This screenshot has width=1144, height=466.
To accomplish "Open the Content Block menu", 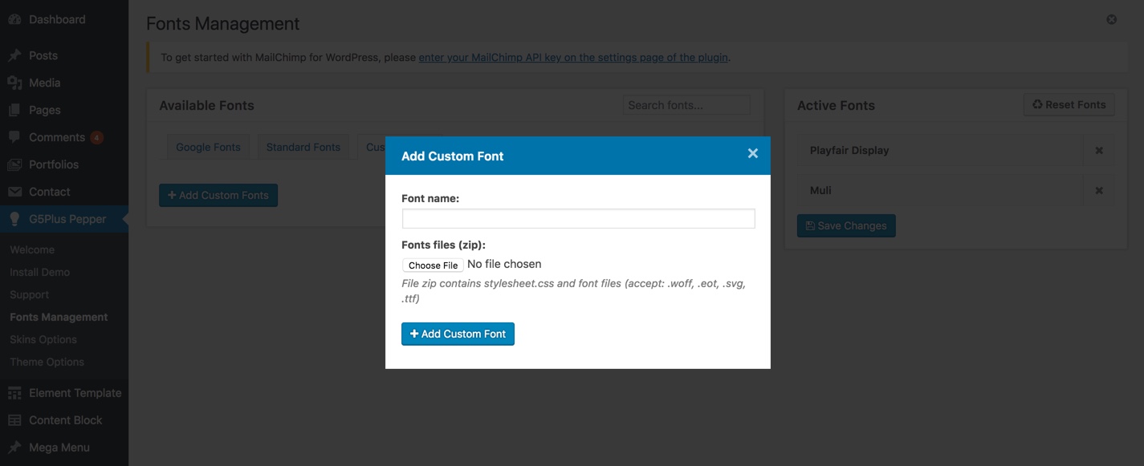I will [65, 420].
